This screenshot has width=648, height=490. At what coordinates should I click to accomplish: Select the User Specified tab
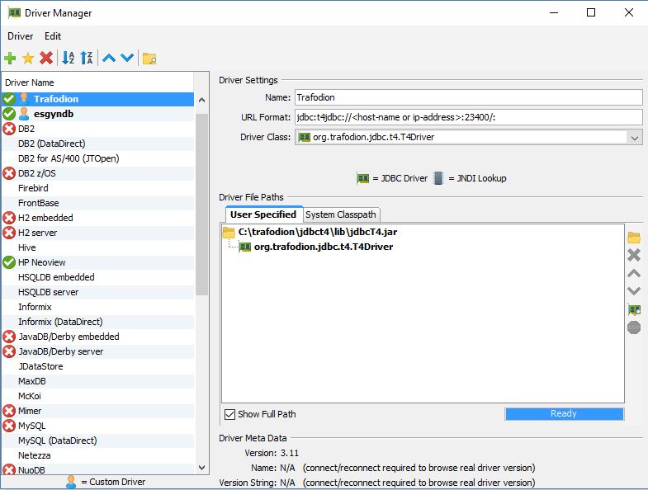(x=263, y=214)
